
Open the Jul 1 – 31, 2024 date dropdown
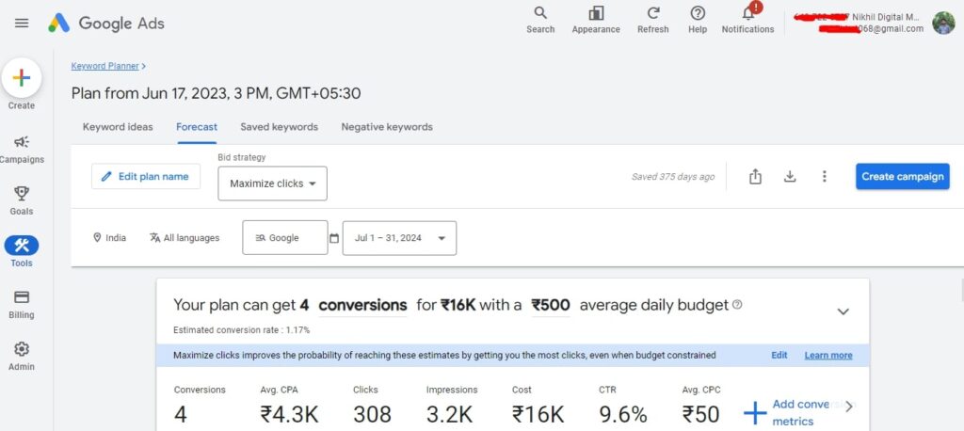coord(399,238)
